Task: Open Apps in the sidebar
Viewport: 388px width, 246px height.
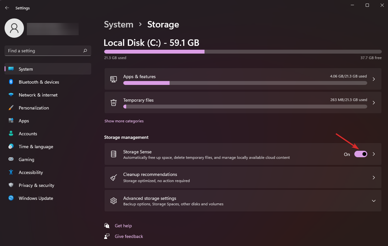Action: click(x=48, y=121)
